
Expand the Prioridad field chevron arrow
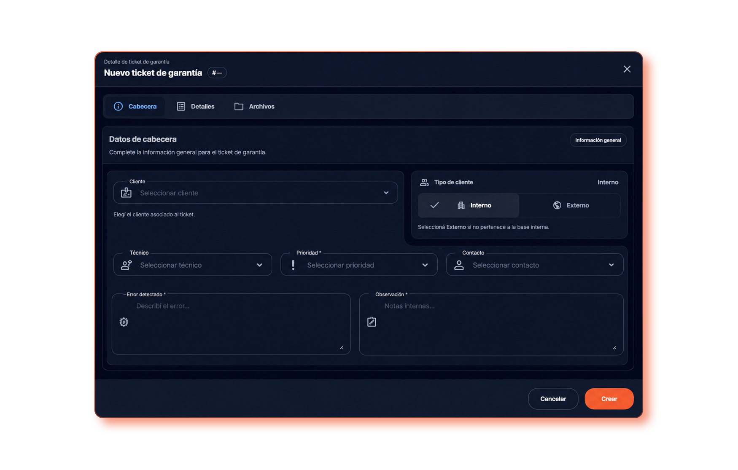point(425,265)
